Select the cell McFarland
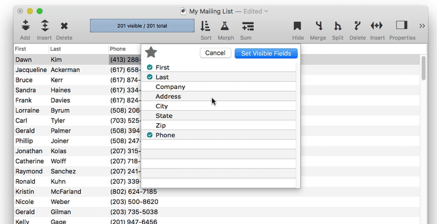Image resolution: width=437 pixels, height=224 pixels. pyautogui.click(x=66, y=192)
